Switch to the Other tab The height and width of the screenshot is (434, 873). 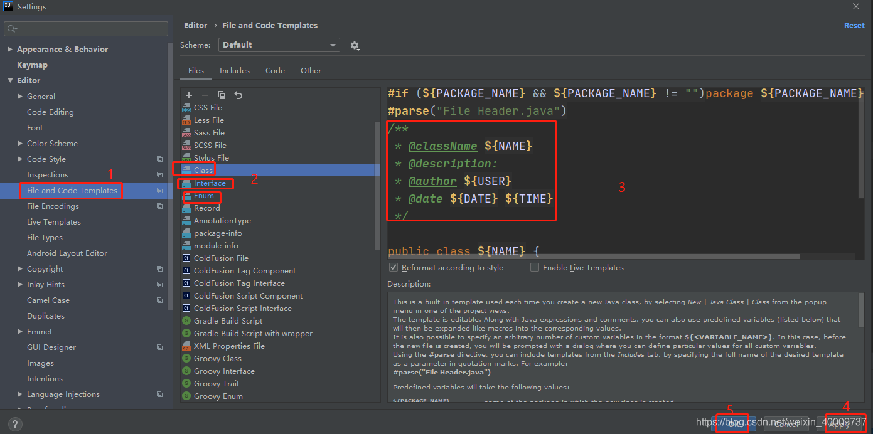click(x=311, y=71)
